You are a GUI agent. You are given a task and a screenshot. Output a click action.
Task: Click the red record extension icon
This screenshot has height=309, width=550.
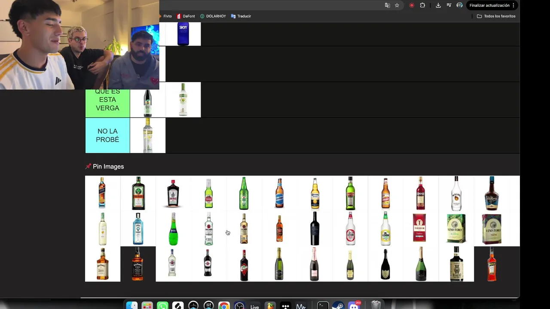[412, 5]
